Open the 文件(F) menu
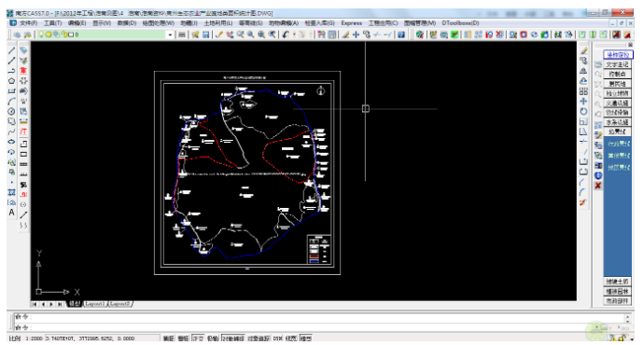This screenshot has height=345, width=643. [x=28, y=23]
